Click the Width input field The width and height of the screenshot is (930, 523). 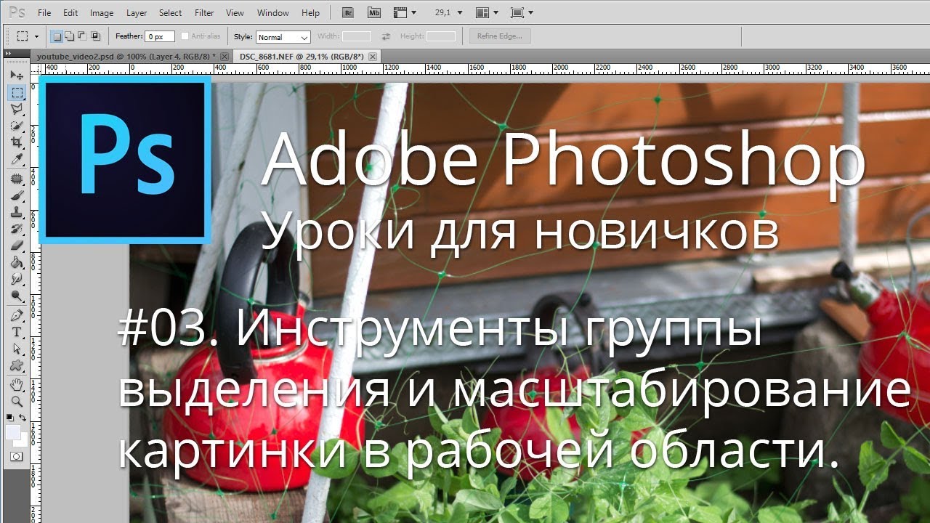[x=357, y=36]
